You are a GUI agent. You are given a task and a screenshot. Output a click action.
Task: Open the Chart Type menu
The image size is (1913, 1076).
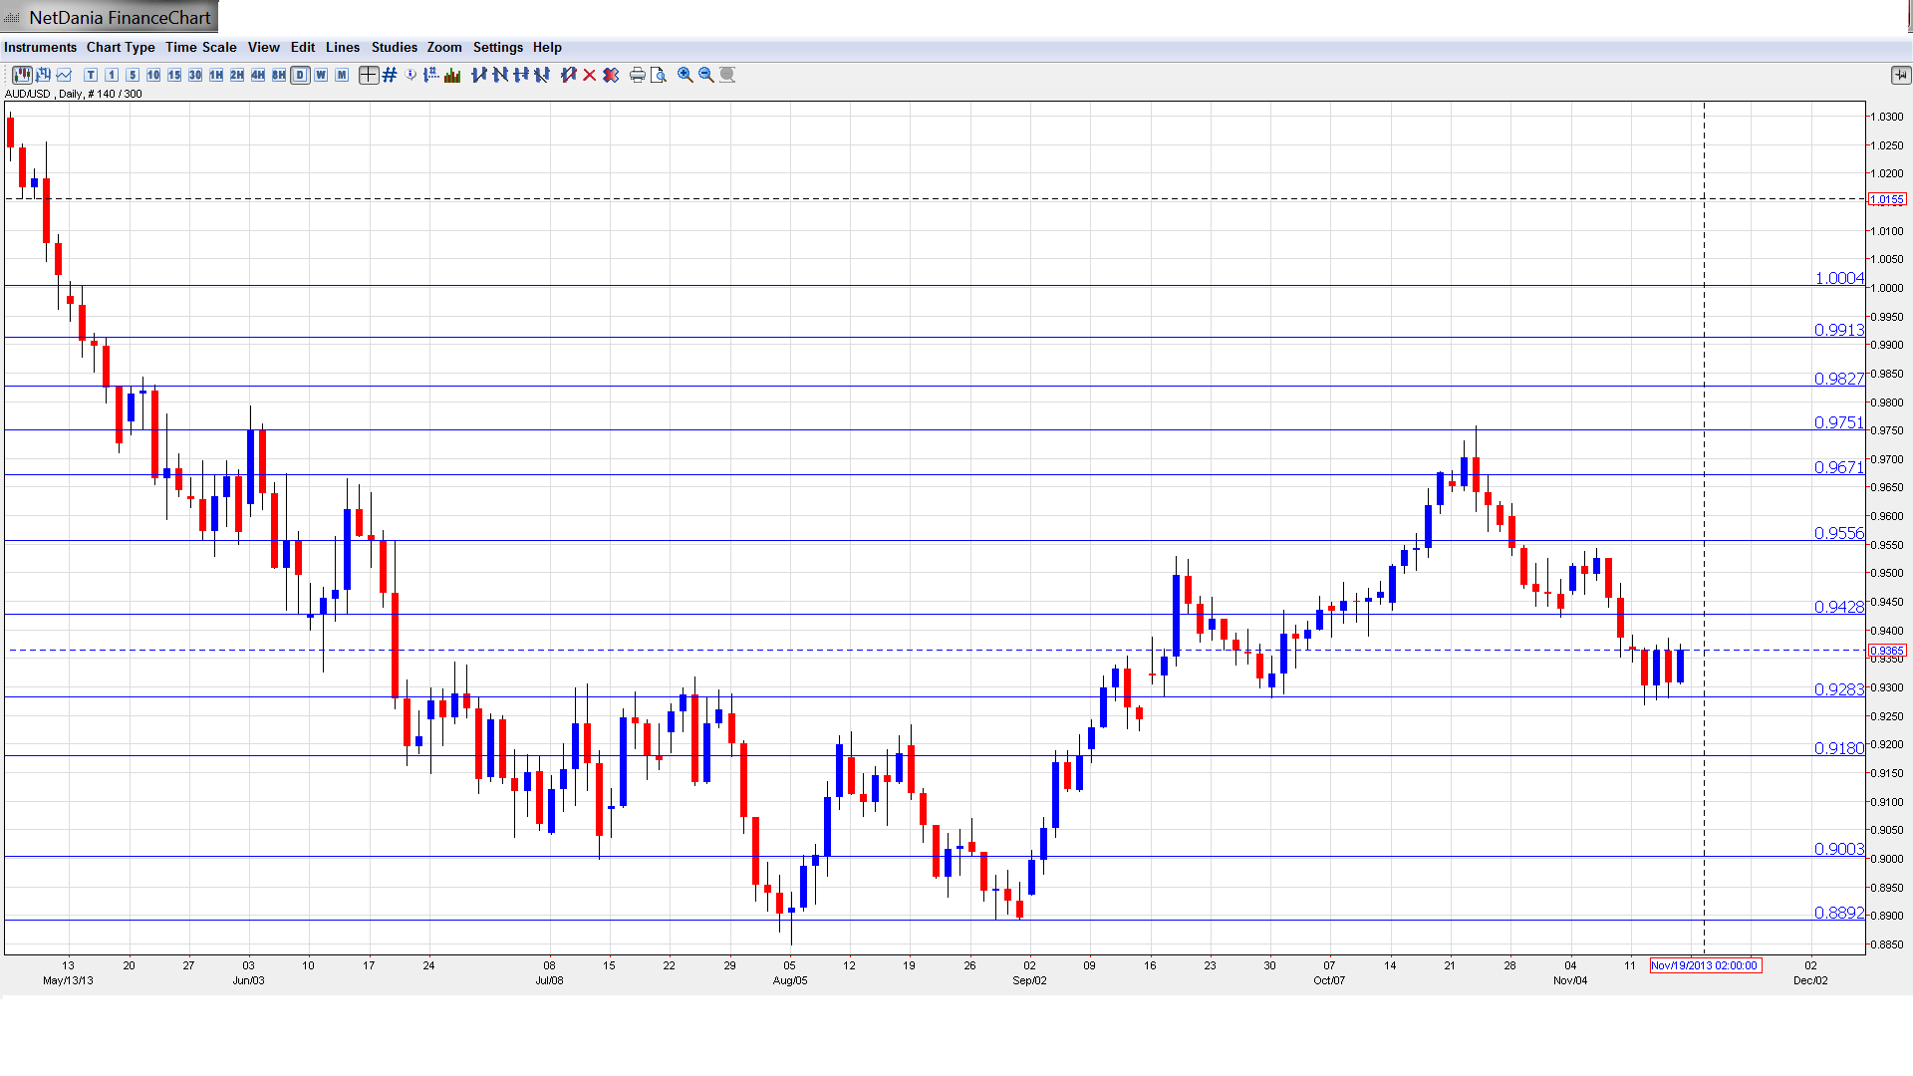[121, 47]
